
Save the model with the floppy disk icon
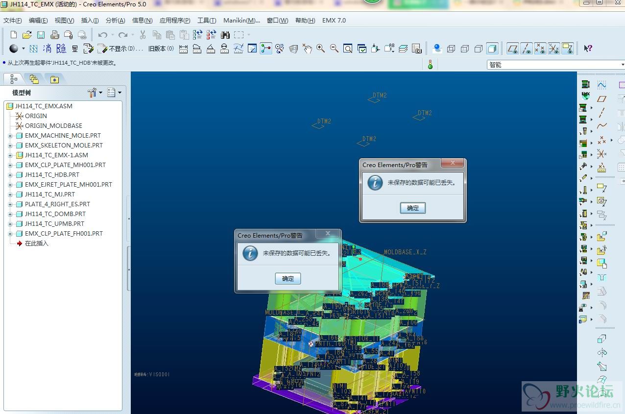tap(41, 35)
